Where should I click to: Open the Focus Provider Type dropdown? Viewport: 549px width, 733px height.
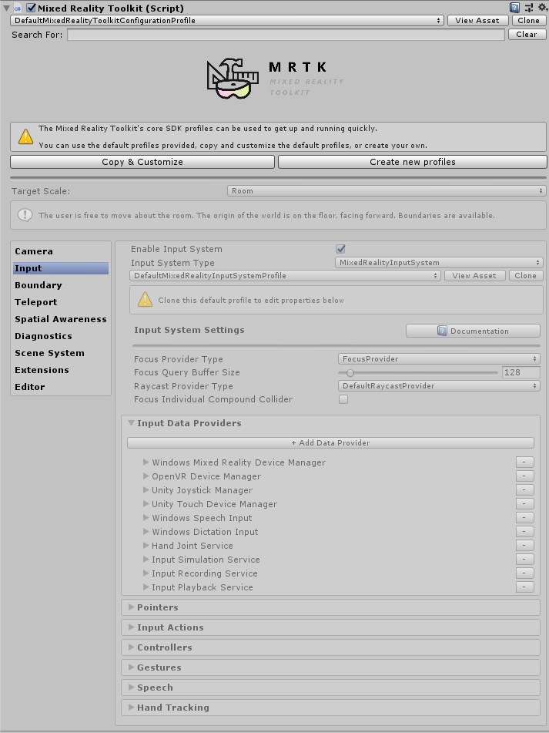click(440, 359)
